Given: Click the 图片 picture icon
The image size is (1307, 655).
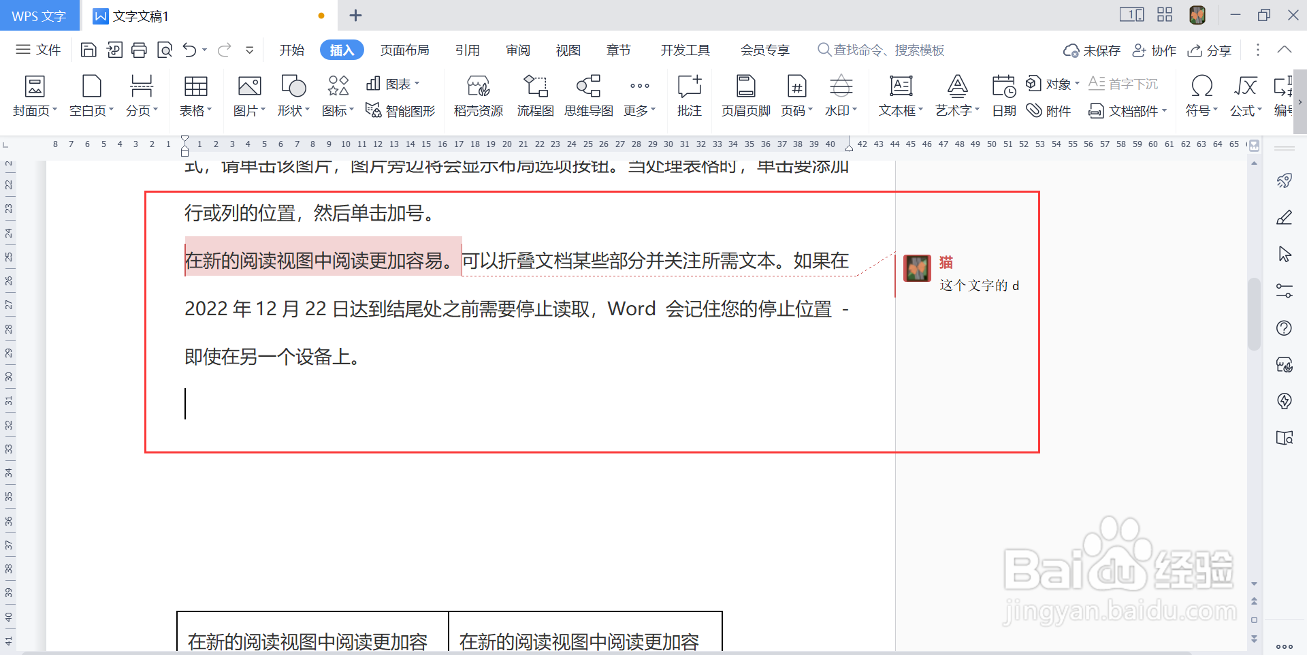Looking at the screenshot, I should (x=249, y=87).
